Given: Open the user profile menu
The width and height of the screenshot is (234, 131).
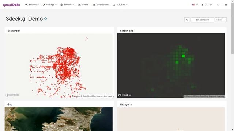Looking at the screenshot, I should tap(204, 5).
